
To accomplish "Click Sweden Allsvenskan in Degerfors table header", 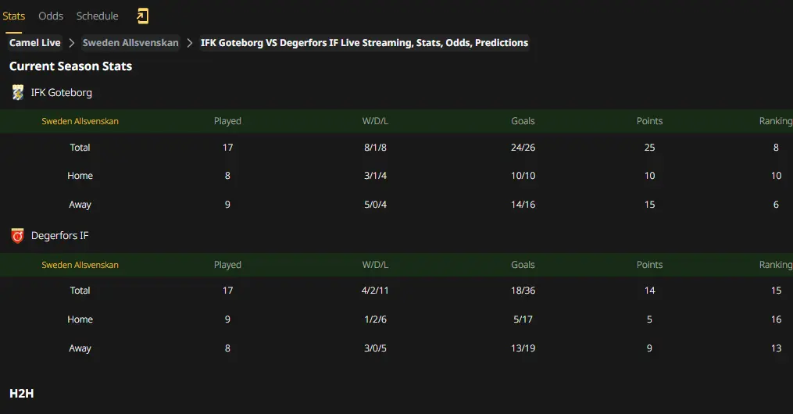I will click(80, 265).
